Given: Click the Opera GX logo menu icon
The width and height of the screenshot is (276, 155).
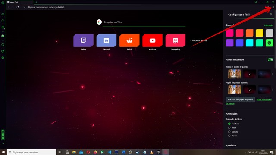Looking at the screenshot, I should (3, 3).
